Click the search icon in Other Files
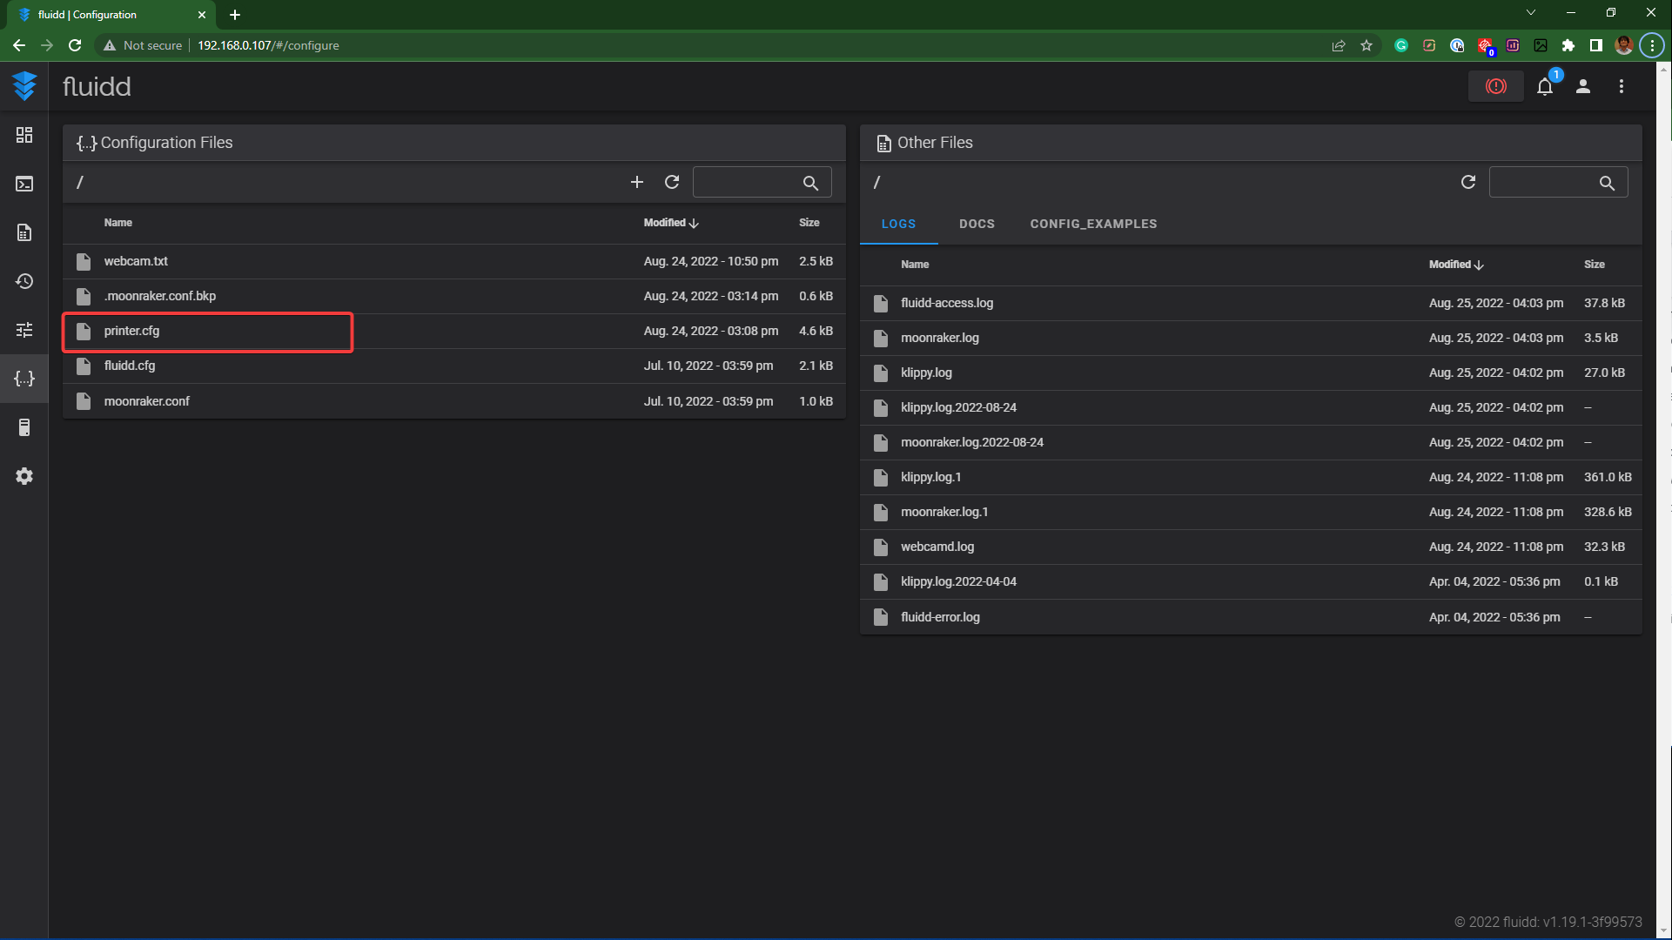The height and width of the screenshot is (940, 1672). [x=1607, y=183]
